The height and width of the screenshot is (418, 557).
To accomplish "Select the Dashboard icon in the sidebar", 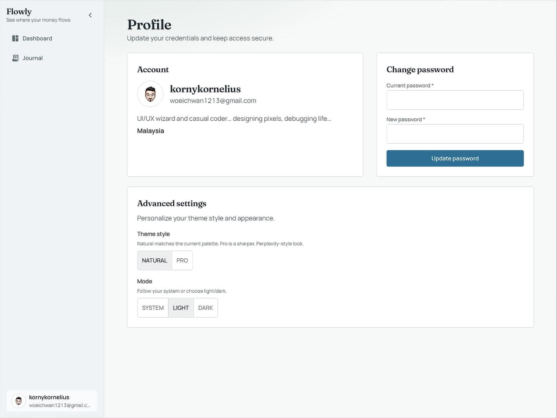I will coord(15,38).
